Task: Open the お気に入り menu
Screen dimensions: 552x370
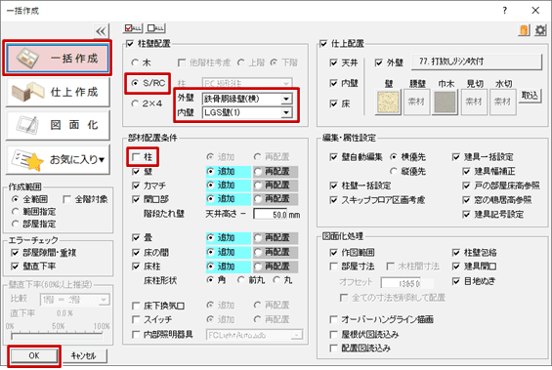Action: (x=58, y=159)
